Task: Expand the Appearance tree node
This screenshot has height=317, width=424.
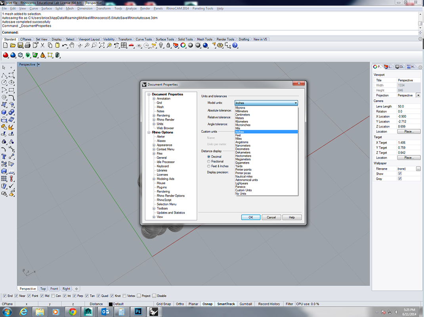Action: [154, 145]
